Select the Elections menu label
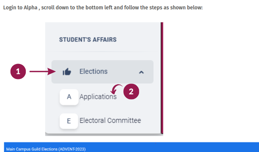The width and height of the screenshot is (259, 152). (93, 72)
